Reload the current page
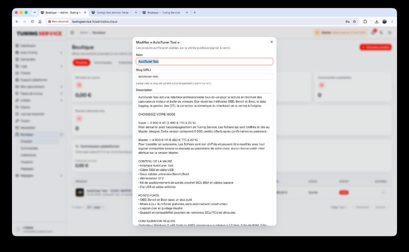409x252 pixels. click(32, 22)
